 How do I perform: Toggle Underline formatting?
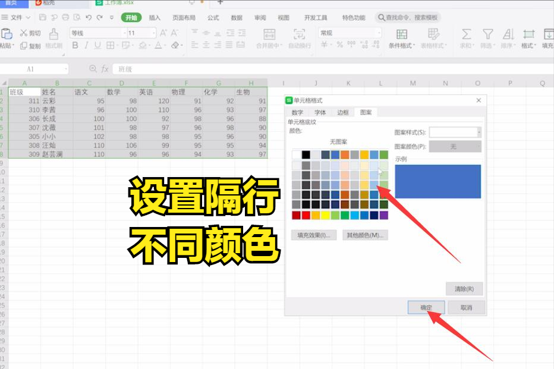[97, 45]
